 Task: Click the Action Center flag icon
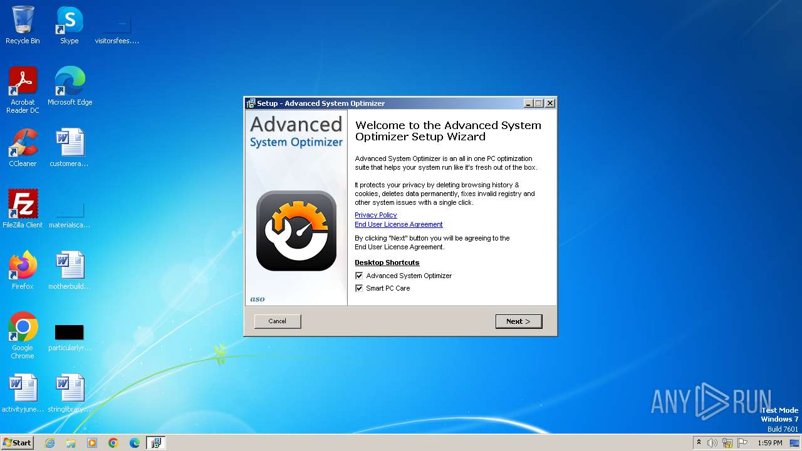[742, 443]
